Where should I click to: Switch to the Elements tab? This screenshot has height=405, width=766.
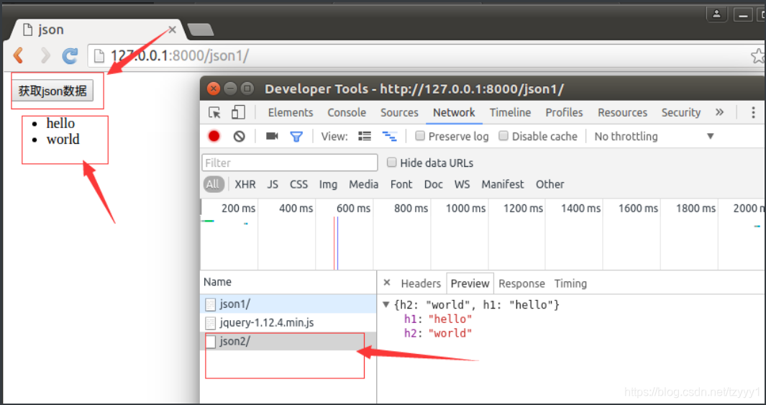(290, 112)
